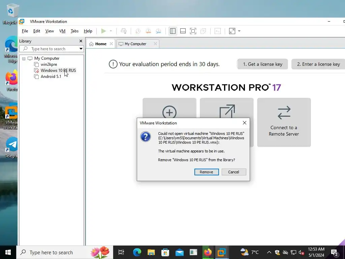Click the Manage Snapshots toolbar icon
This screenshot has width=345, height=259.
pos(158,31)
